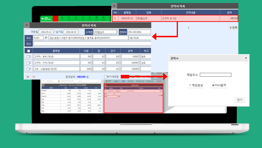Click the 메일발송 send mail button
The width and height of the screenshot is (262, 148).
click(x=196, y=85)
